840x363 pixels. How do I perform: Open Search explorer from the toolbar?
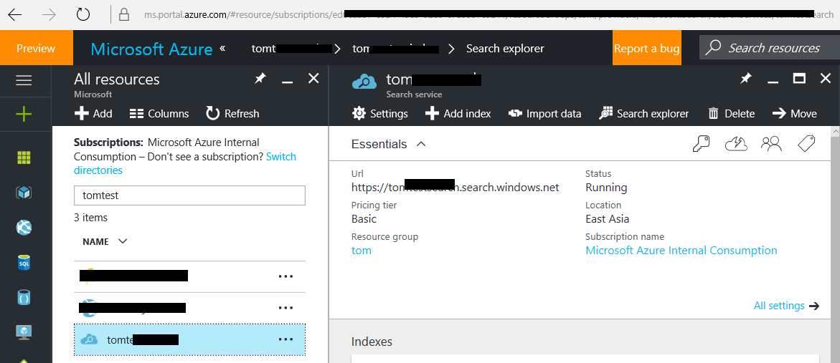[644, 113]
